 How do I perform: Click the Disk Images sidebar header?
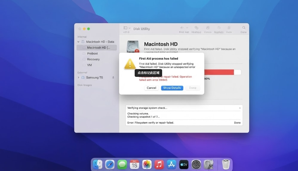click(85, 85)
